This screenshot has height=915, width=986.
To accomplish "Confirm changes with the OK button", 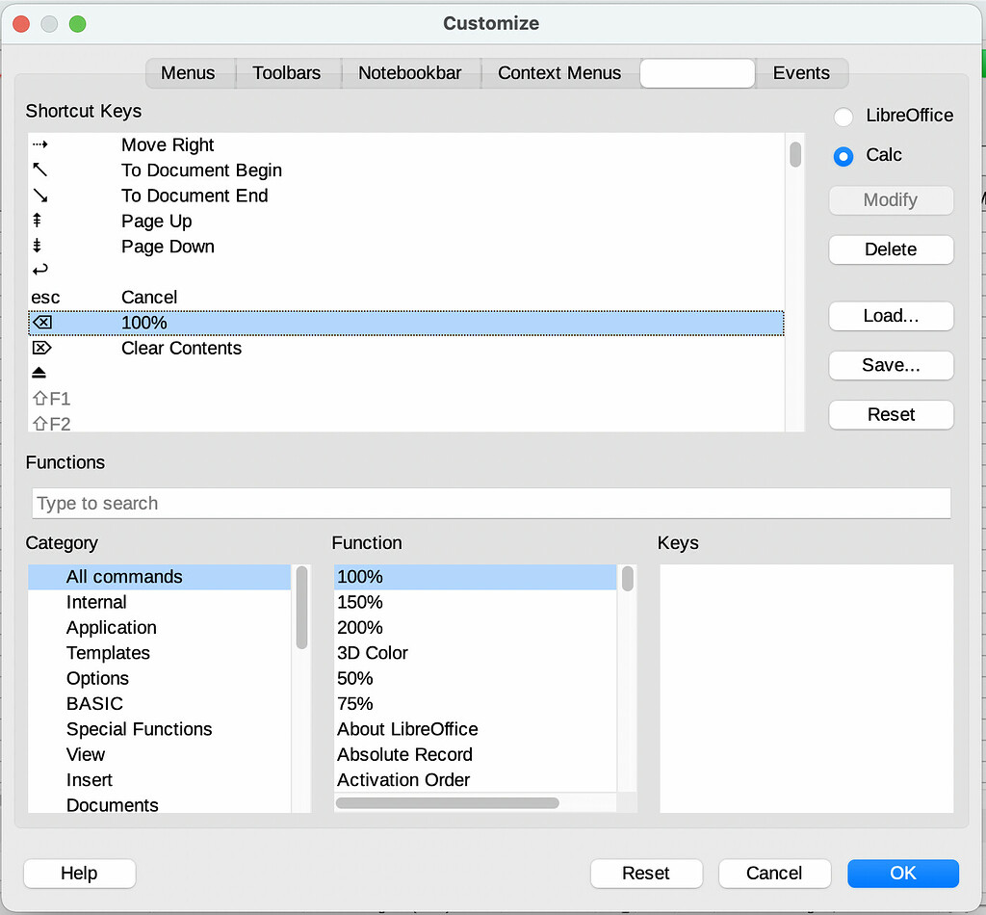I will coord(902,874).
